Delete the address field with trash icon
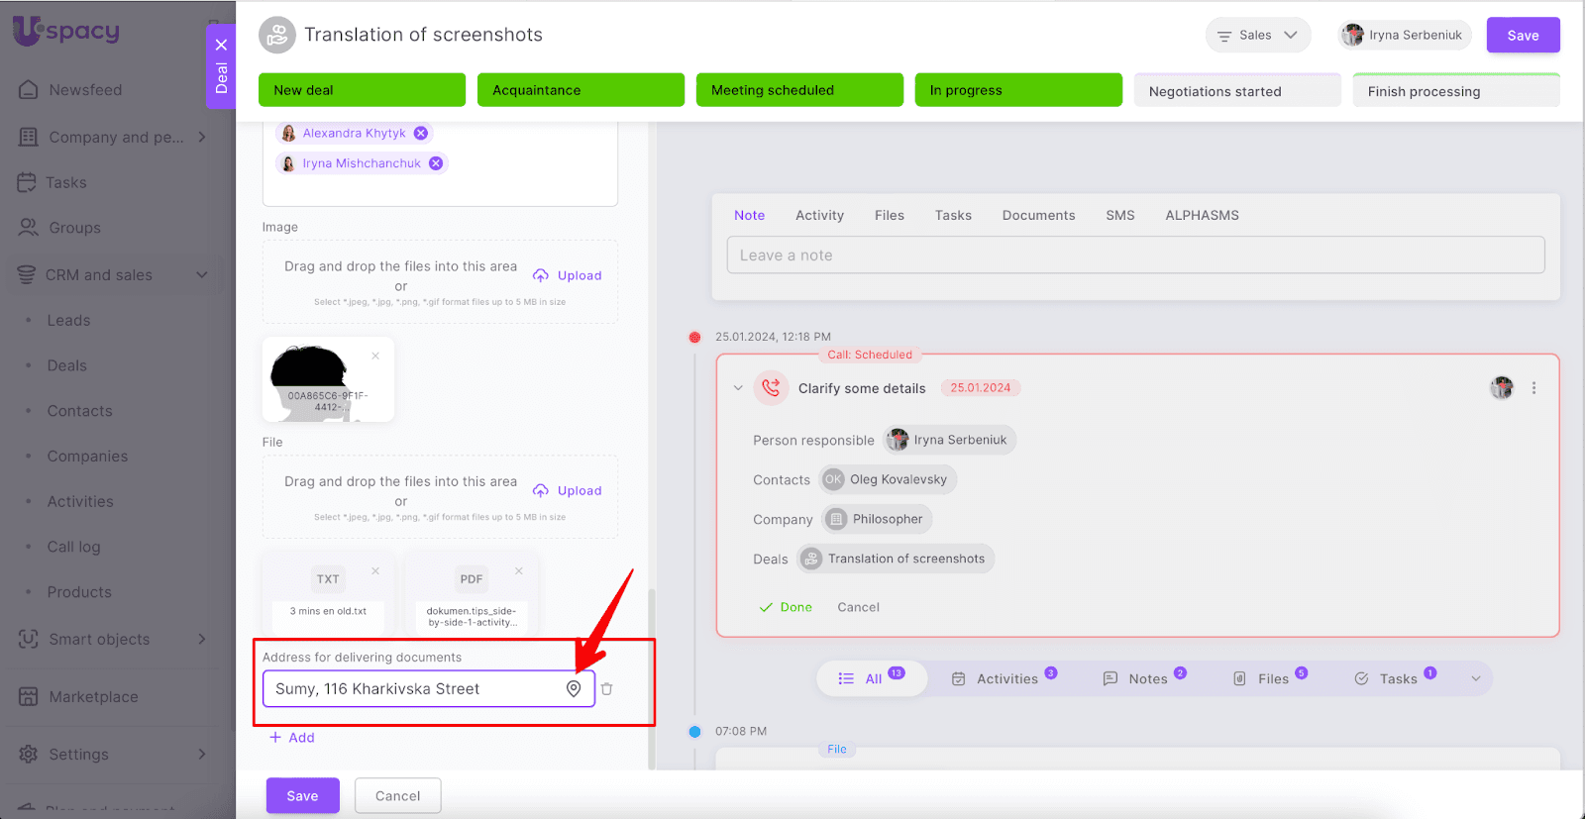 (x=607, y=689)
